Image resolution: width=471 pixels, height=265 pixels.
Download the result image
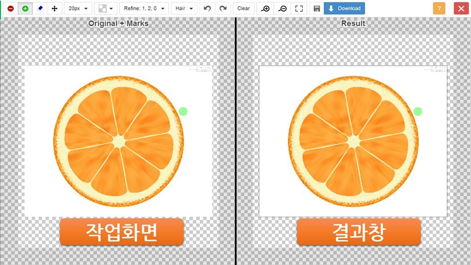point(345,8)
